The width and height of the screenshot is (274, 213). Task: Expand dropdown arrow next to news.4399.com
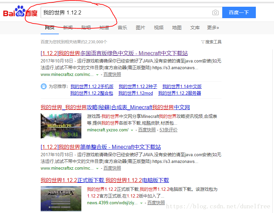tap(141, 203)
